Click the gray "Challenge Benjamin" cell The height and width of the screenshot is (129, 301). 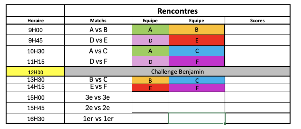[177, 71]
